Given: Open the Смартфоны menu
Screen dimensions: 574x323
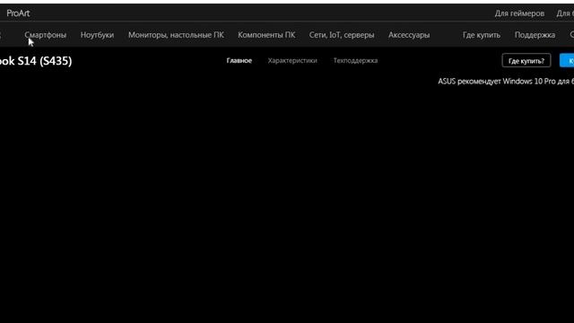Looking at the screenshot, I should pyautogui.click(x=46, y=35).
